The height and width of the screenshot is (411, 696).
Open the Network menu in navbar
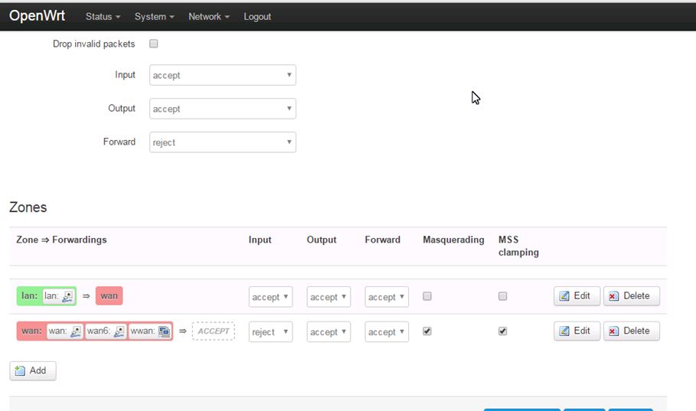tap(208, 16)
